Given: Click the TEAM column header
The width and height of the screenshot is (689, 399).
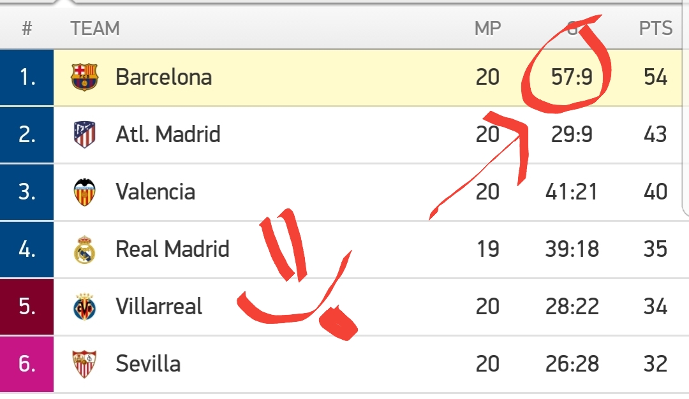Looking at the screenshot, I should click(x=95, y=29).
